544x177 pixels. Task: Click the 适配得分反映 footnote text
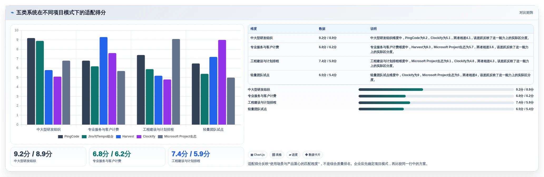click(339, 164)
